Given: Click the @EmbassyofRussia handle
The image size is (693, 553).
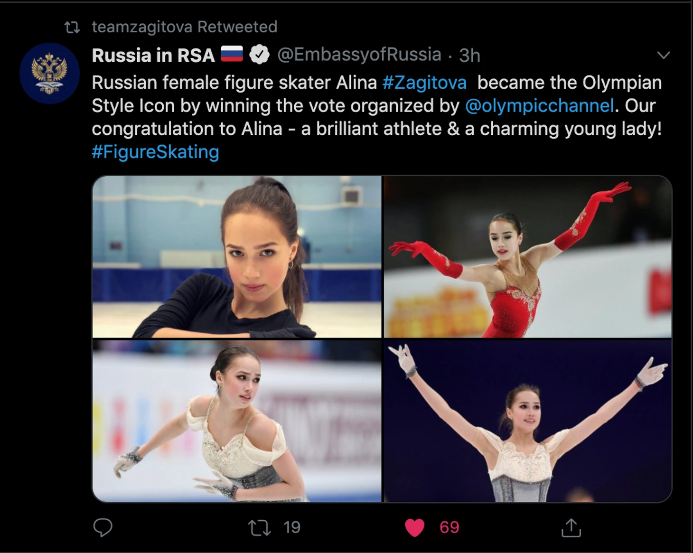Looking at the screenshot, I should coord(359,55).
